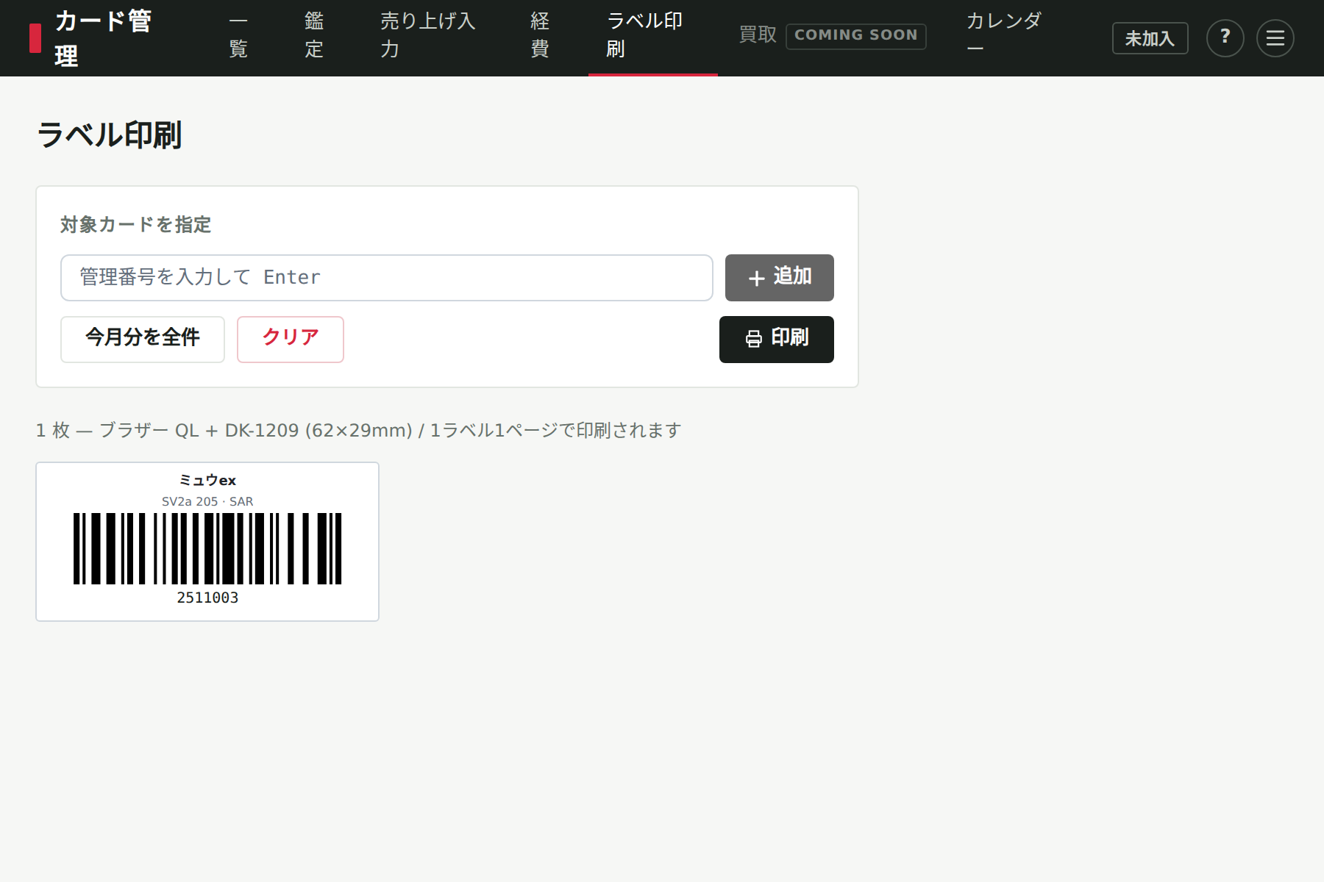Clear the list with クリア
The width and height of the screenshot is (1324, 882).
click(290, 339)
